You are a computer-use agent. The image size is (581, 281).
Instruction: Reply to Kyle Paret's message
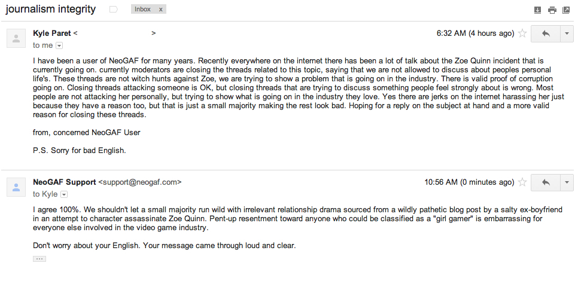point(545,33)
